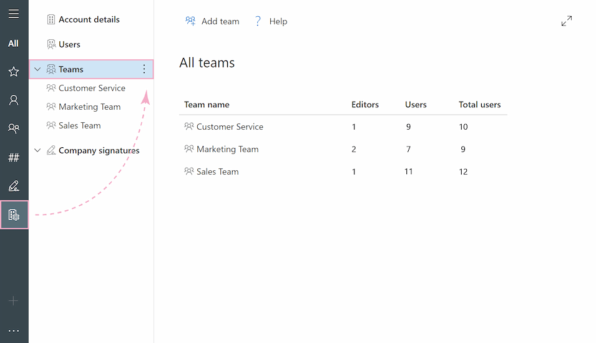Open the three-dots more icon at sidebar bottom

coord(14,331)
